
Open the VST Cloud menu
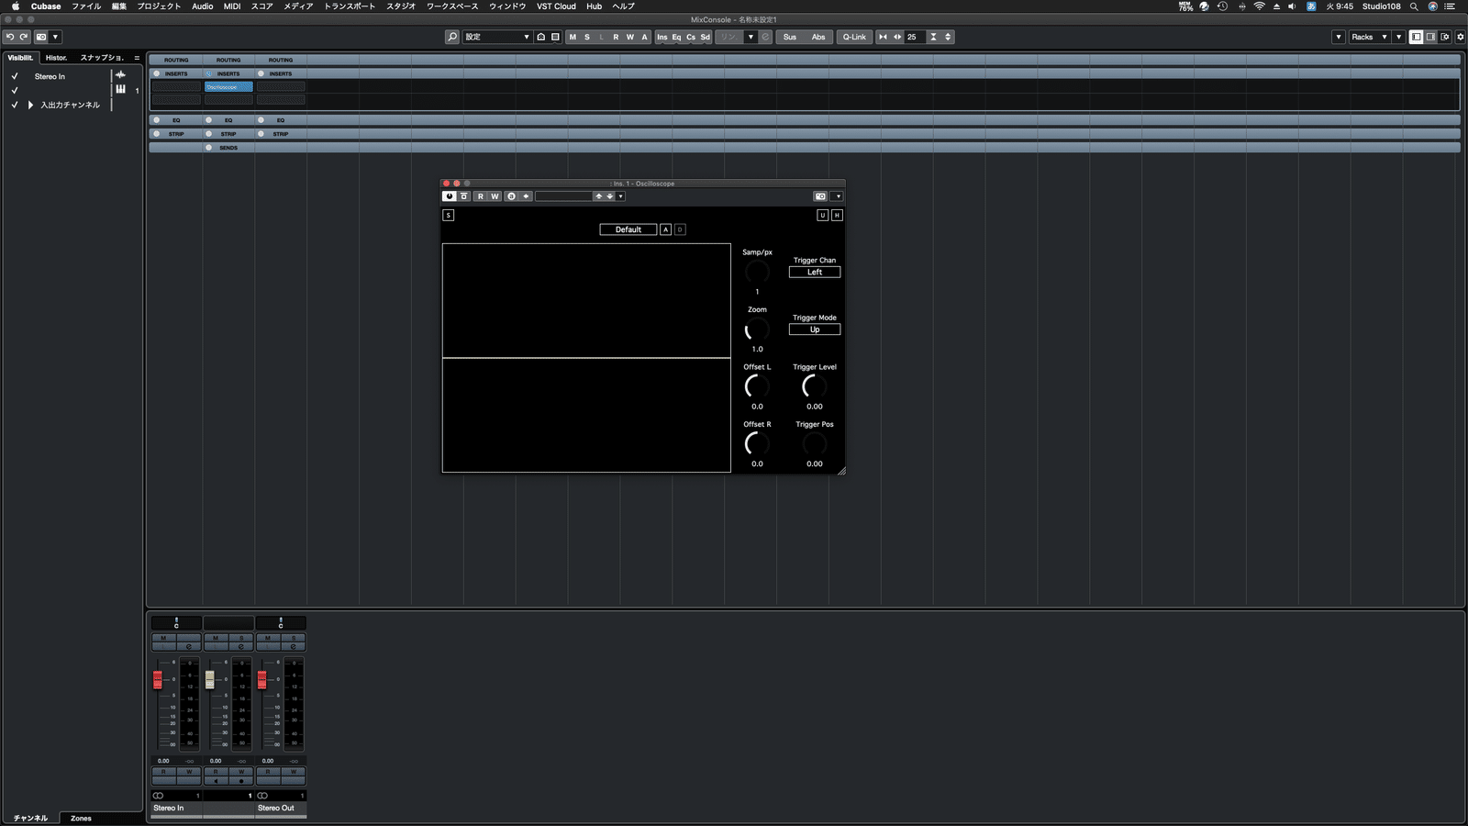point(556,6)
